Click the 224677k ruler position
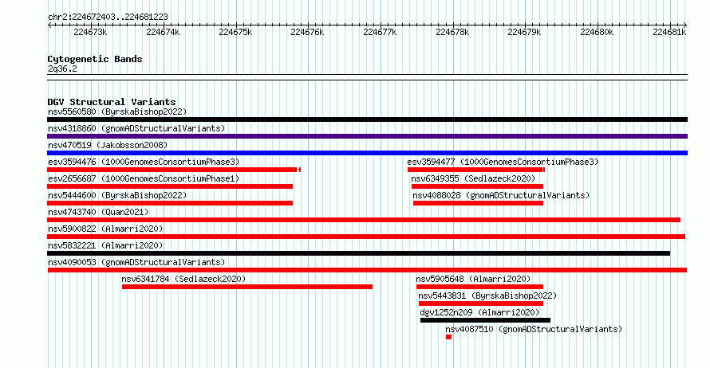710x368 pixels. [x=380, y=32]
